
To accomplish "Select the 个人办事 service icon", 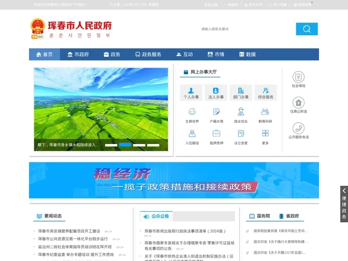I will click(x=191, y=93).
